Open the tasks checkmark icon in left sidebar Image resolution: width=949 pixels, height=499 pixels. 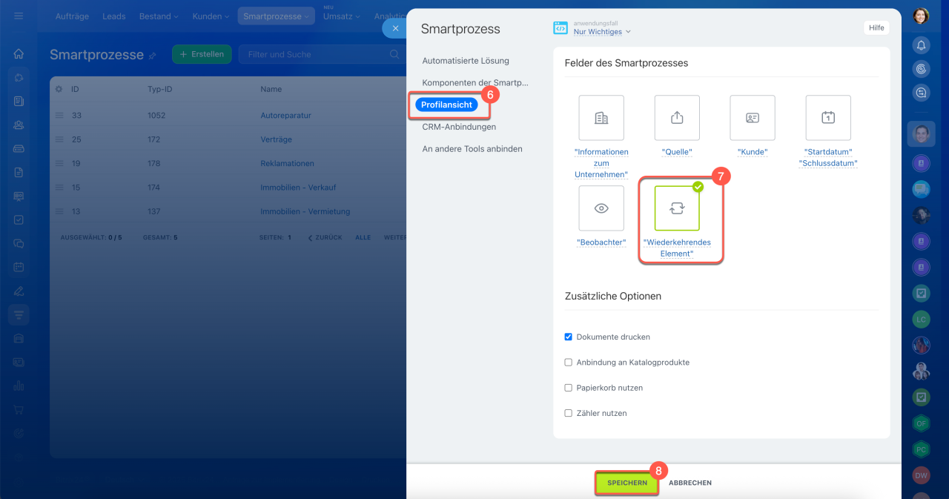19,219
